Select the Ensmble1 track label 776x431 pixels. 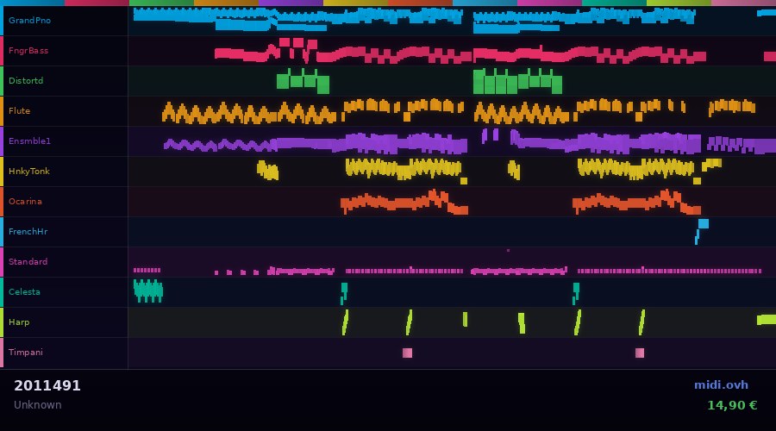(x=29, y=141)
